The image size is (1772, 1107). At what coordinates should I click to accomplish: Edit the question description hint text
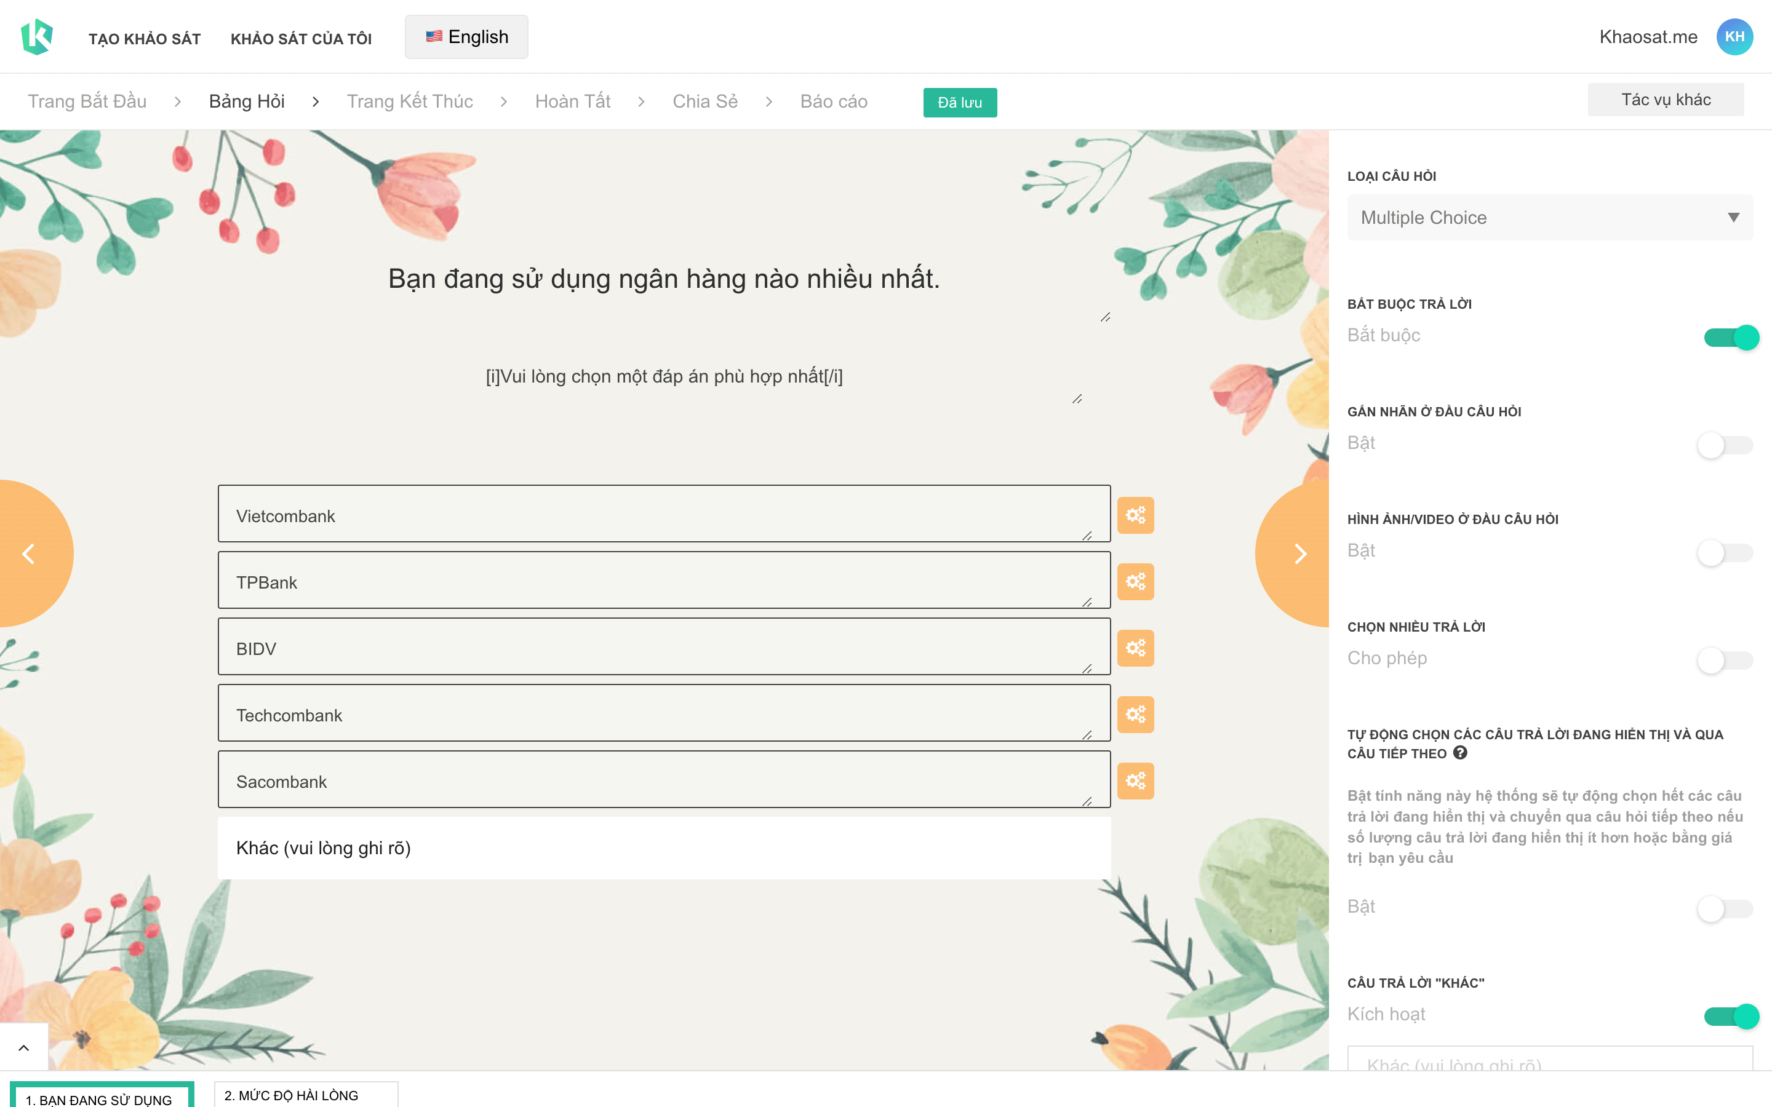click(x=663, y=376)
